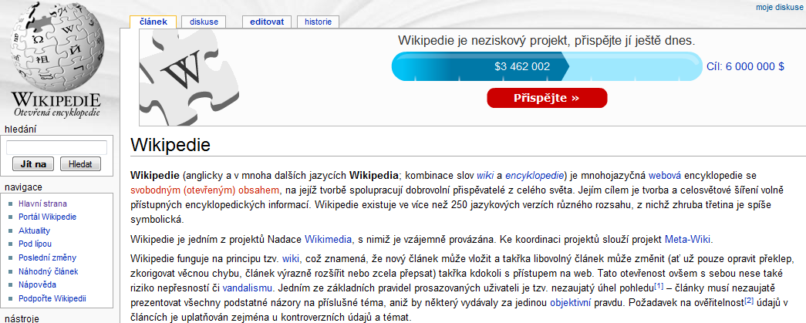Click the Hledat search button
The image size is (806, 323).
(x=80, y=164)
